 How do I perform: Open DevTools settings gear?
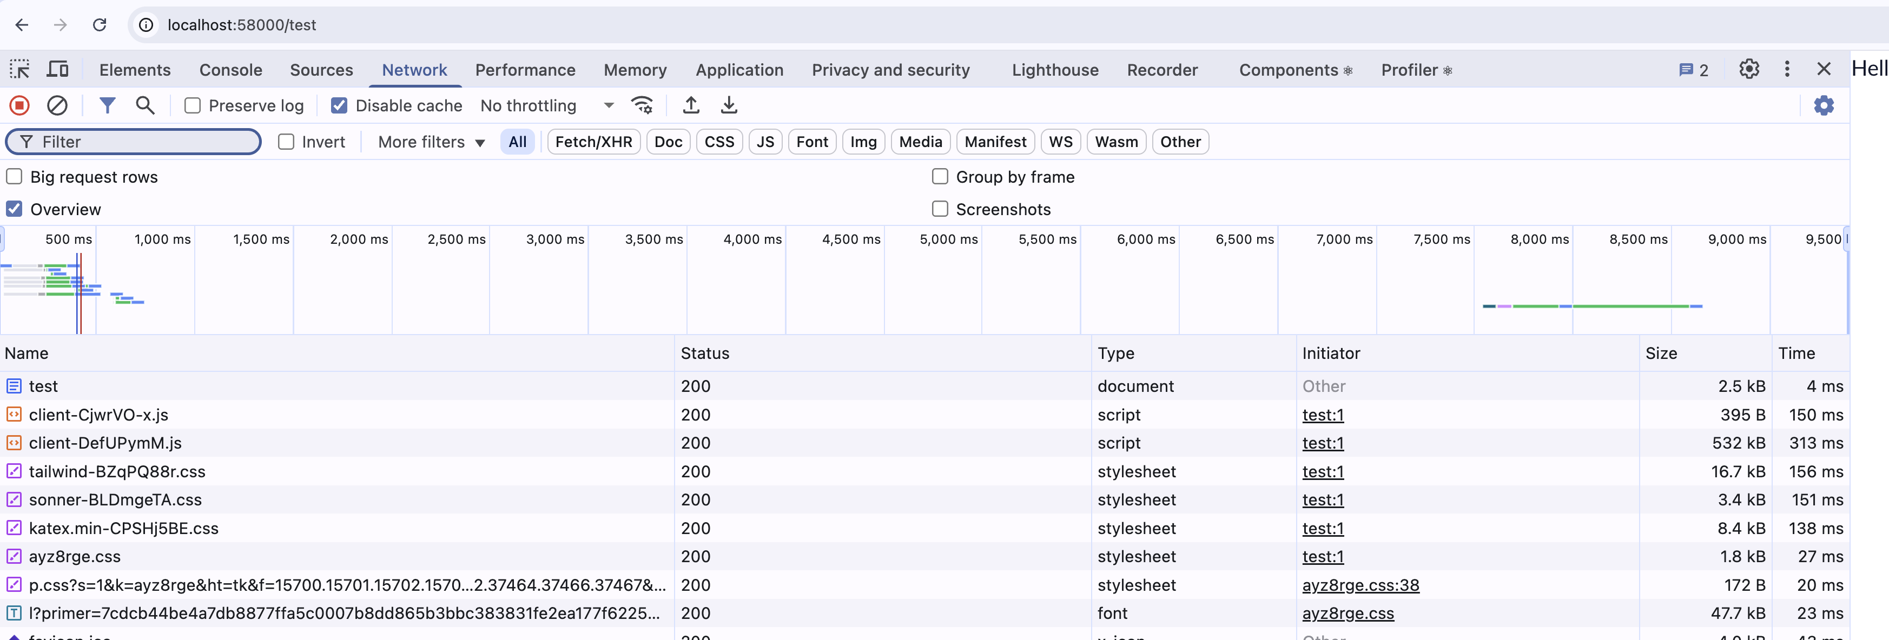click(x=1749, y=69)
